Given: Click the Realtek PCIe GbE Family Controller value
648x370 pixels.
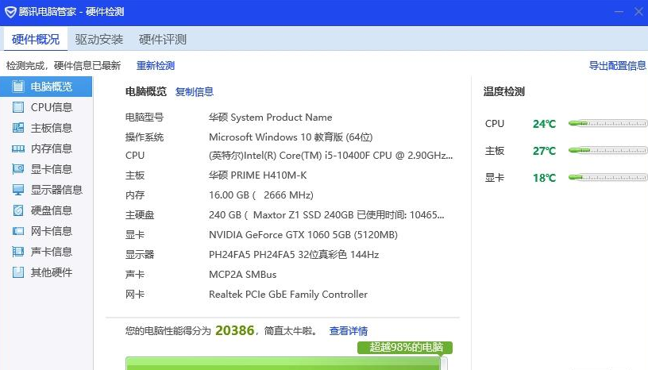Looking at the screenshot, I should (x=288, y=295).
